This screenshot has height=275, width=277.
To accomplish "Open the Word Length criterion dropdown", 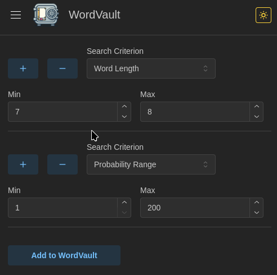I will [x=151, y=68].
